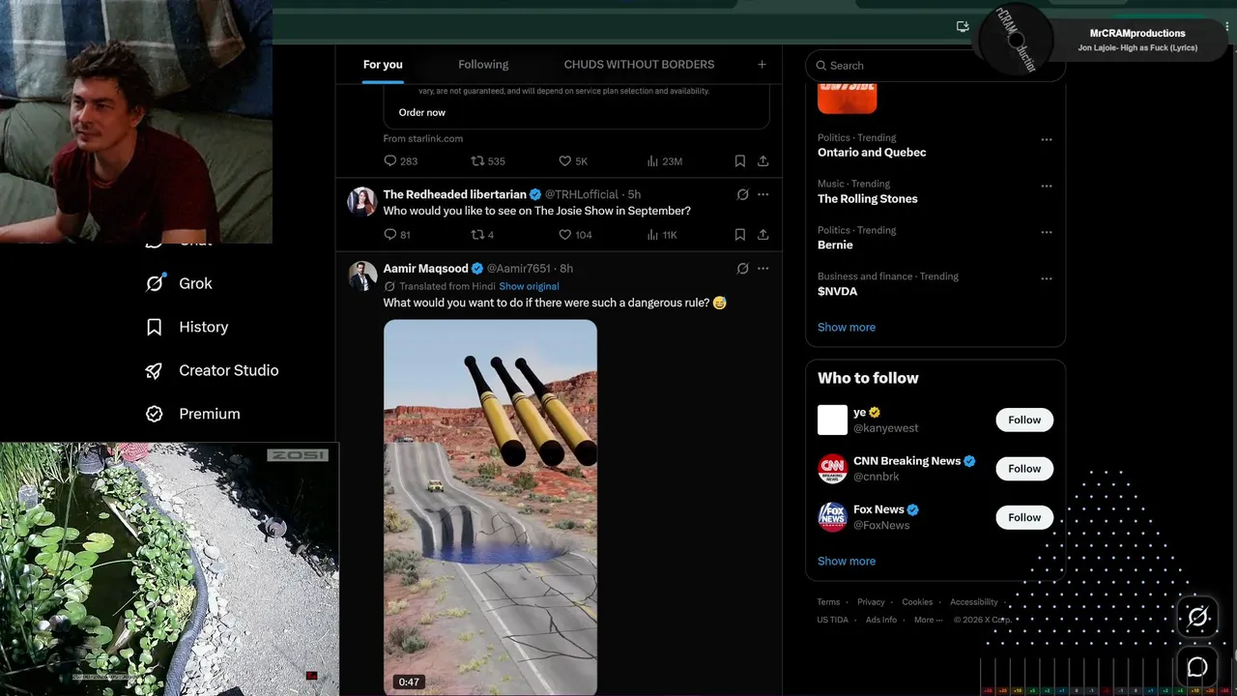This screenshot has width=1237, height=696.
Task: View analytics of Redheaded libertarian post (11K)
Action: (662, 235)
